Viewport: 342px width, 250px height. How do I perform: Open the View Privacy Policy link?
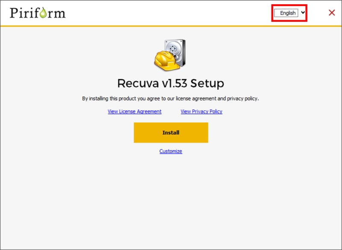click(201, 111)
